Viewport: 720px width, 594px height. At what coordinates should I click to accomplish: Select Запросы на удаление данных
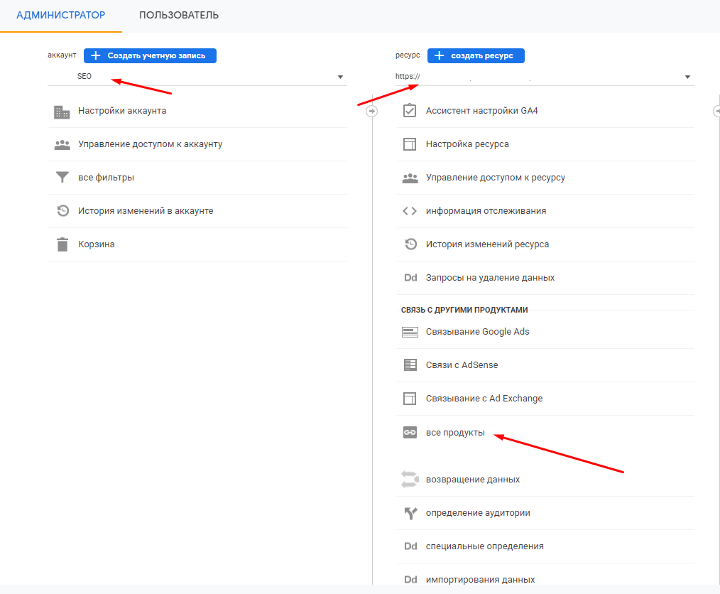pos(490,278)
